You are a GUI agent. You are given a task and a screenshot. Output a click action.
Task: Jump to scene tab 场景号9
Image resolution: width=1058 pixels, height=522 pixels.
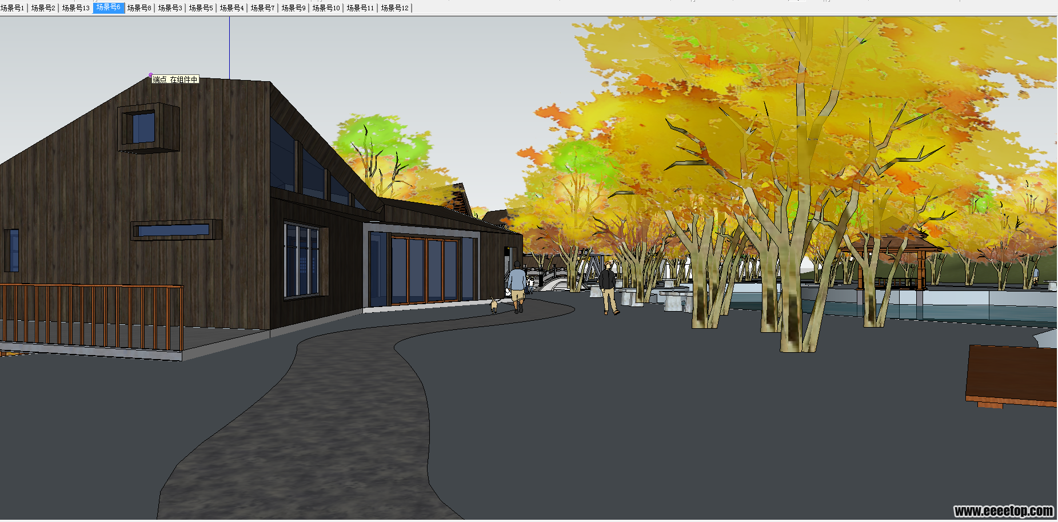click(293, 8)
